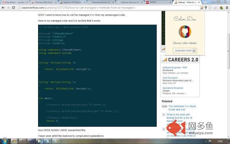Click the '2340' score beside Definitive C++ Book
The image size is (230, 144).
pyautogui.click(x=165, y=106)
